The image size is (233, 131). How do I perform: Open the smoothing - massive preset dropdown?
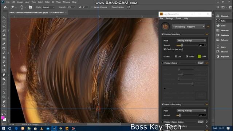pos(188,27)
